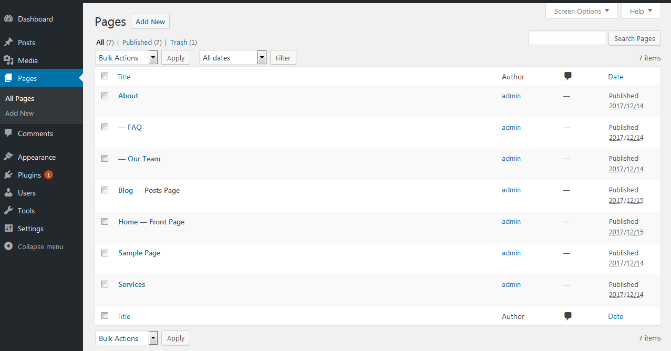The height and width of the screenshot is (351, 671).
Task: Open the Settings menu item
Action: [x=30, y=229]
